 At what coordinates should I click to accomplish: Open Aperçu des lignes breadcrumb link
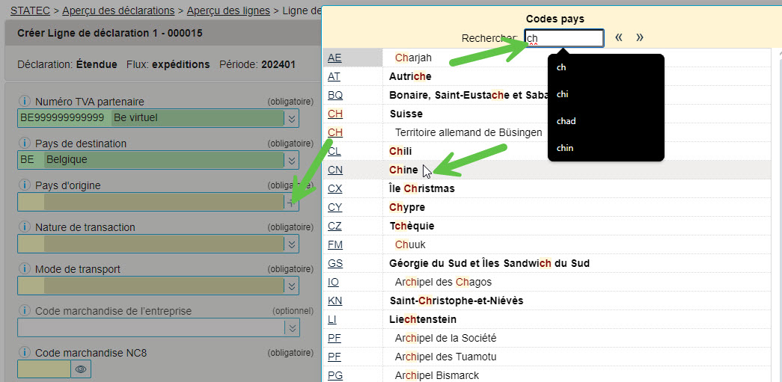point(229,10)
